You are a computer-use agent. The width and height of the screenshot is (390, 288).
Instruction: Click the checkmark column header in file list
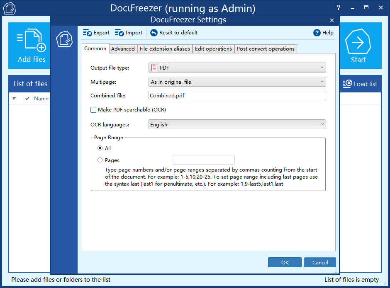pos(27,98)
